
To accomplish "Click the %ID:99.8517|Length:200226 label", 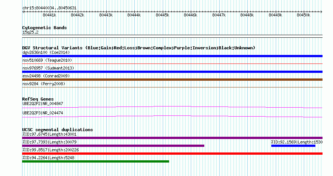I will 51,150.
